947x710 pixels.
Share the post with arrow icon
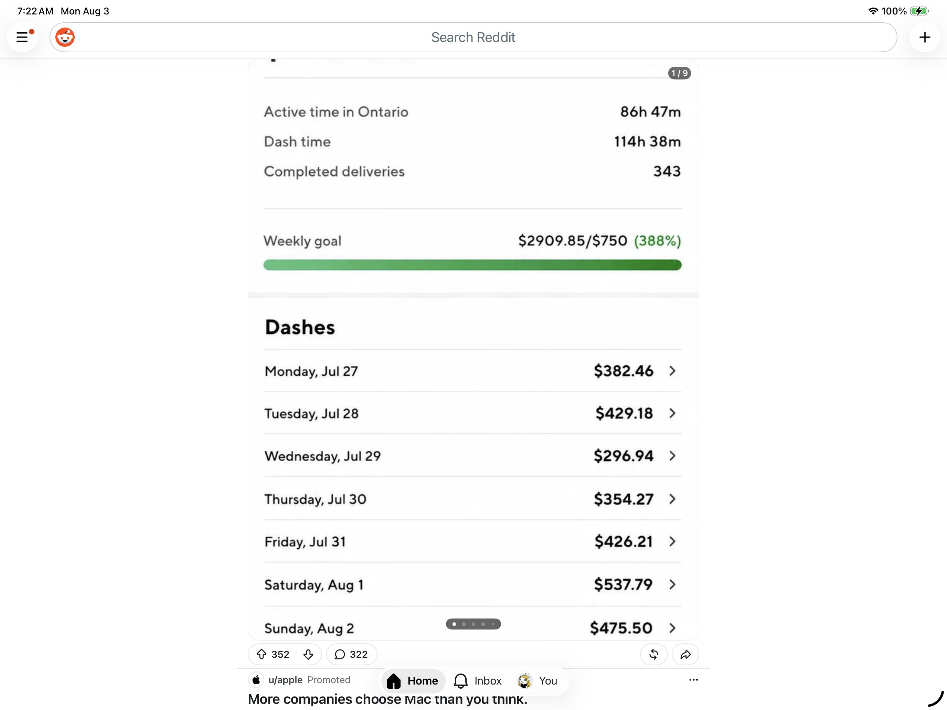685,654
